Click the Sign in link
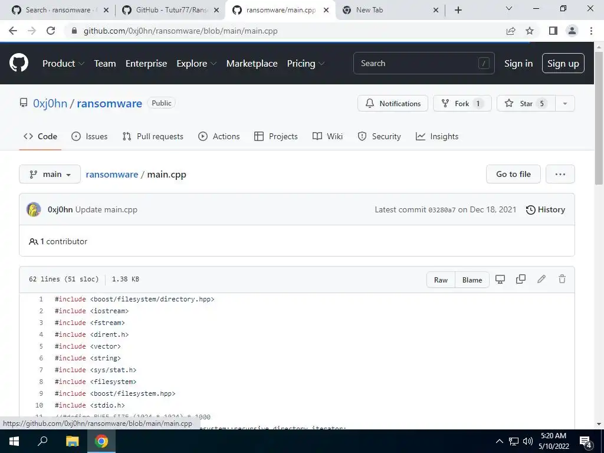The image size is (604, 453). pyautogui.click(x=518, y=63)
